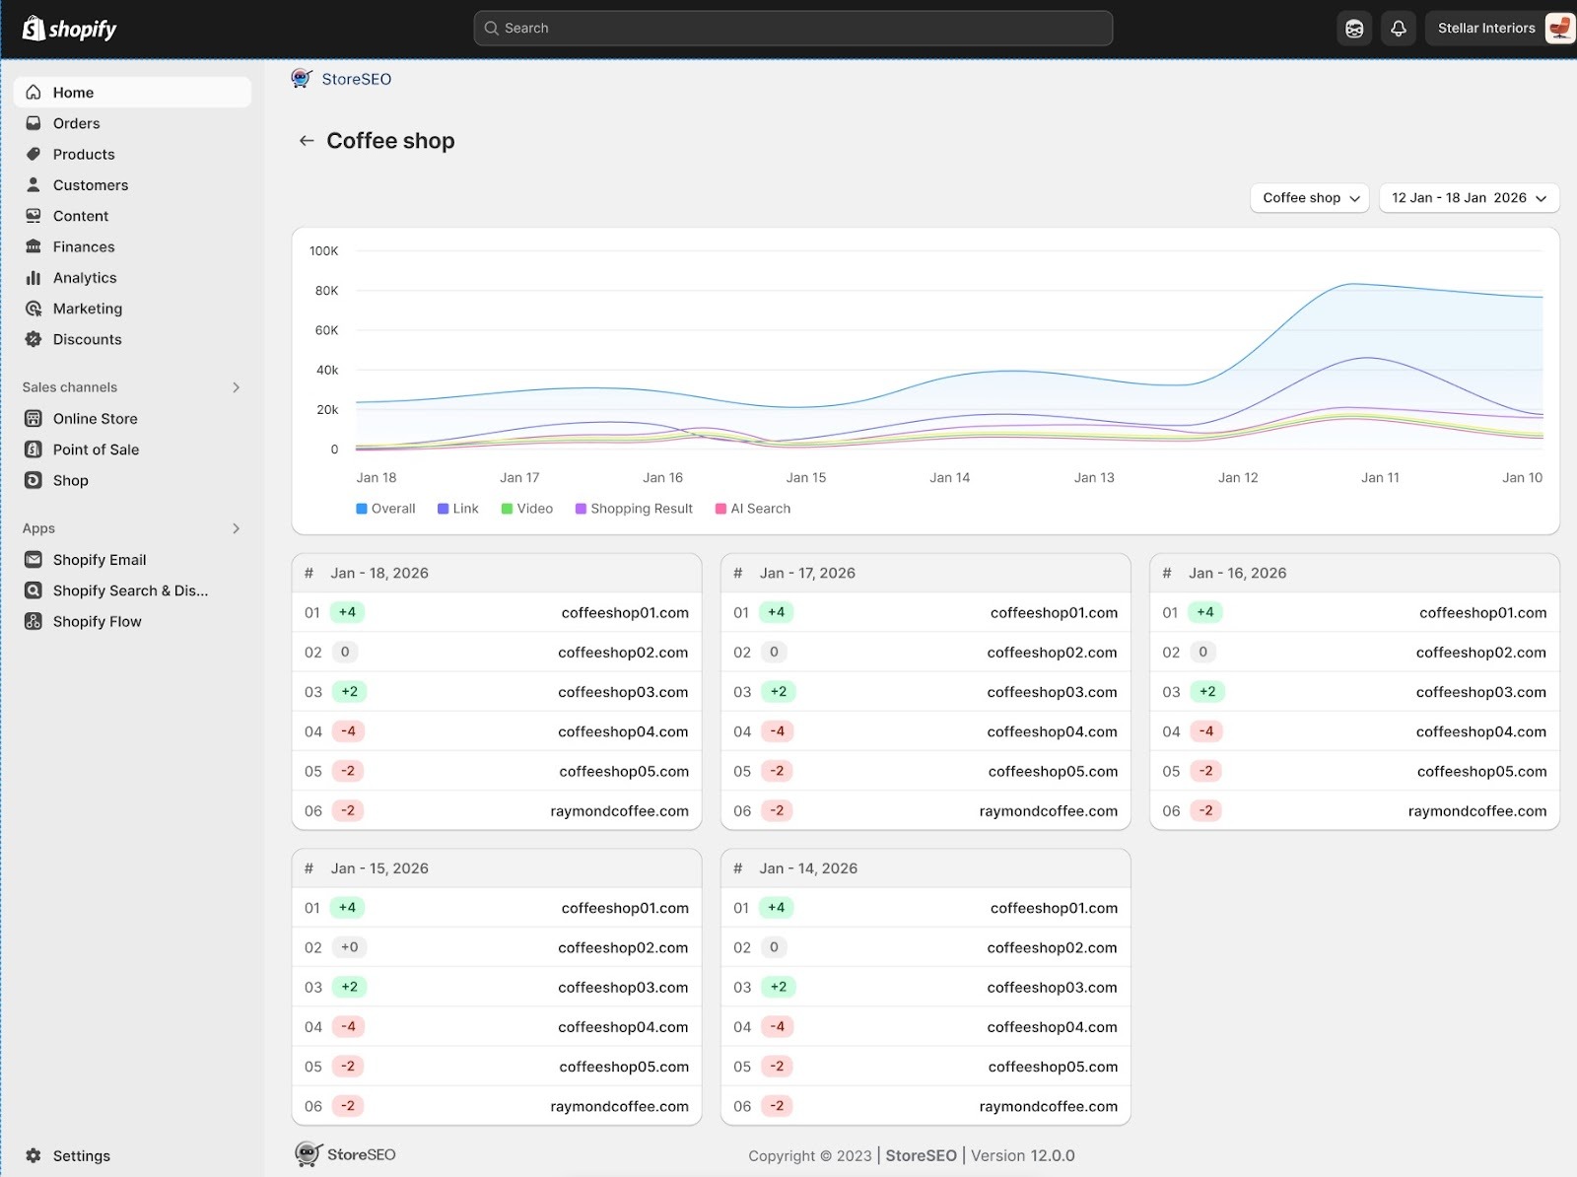Open the Finances icon
This screenshot has width=1577, height=1177.
[34, 246]
